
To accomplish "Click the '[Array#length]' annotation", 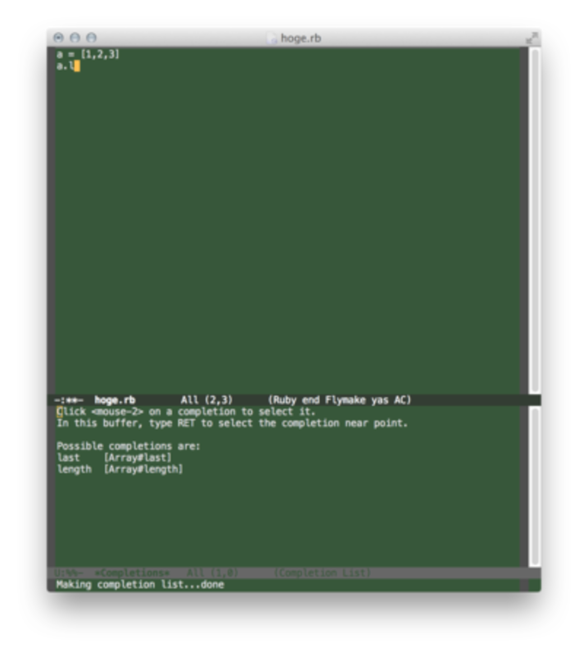I will tap(143, 469).
